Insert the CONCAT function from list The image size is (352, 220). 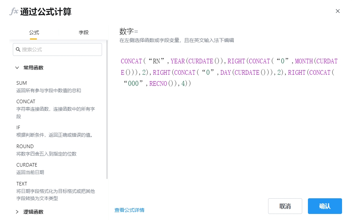click(26, 101)
